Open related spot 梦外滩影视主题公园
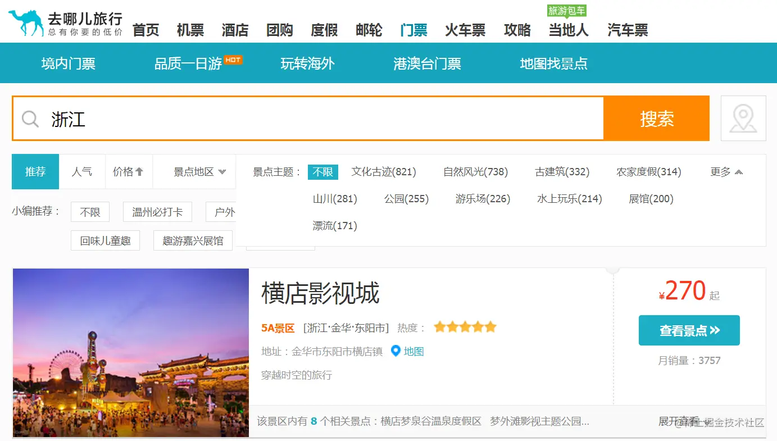The width and height of the screenshot is (777, 441). click(539, 421)
